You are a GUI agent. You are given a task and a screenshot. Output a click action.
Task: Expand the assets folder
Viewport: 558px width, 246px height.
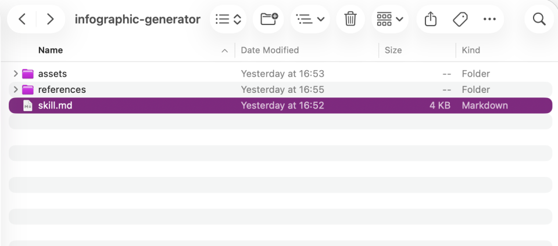[x=16, y=74]
